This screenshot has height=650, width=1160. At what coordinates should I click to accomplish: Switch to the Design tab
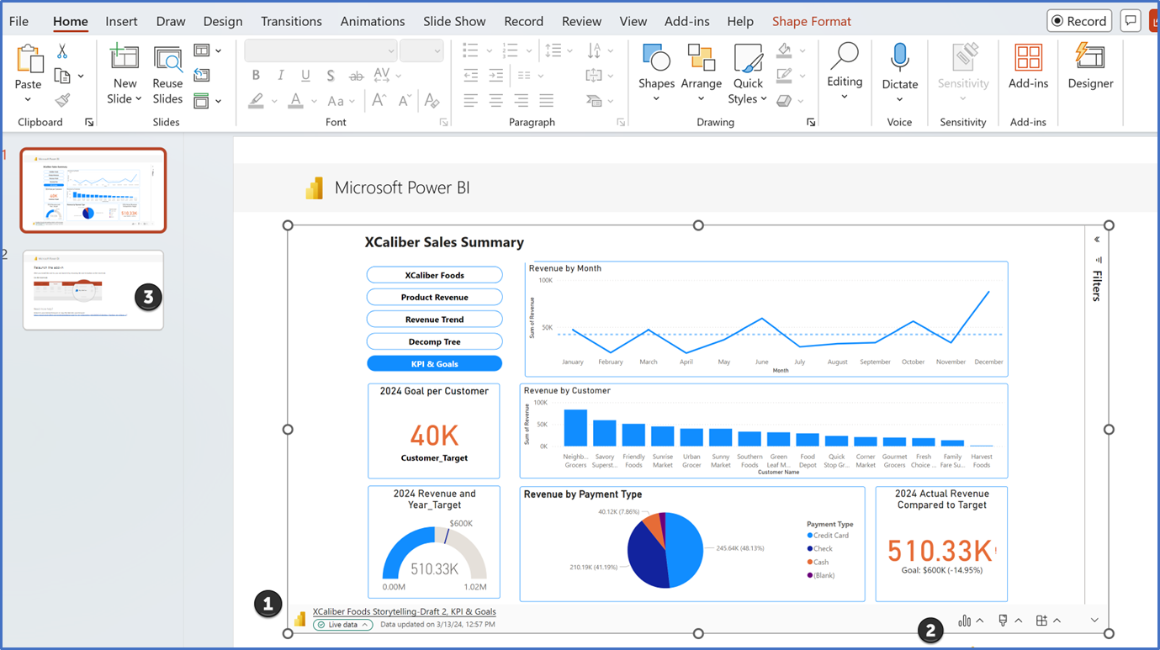(x=223, y=21)
